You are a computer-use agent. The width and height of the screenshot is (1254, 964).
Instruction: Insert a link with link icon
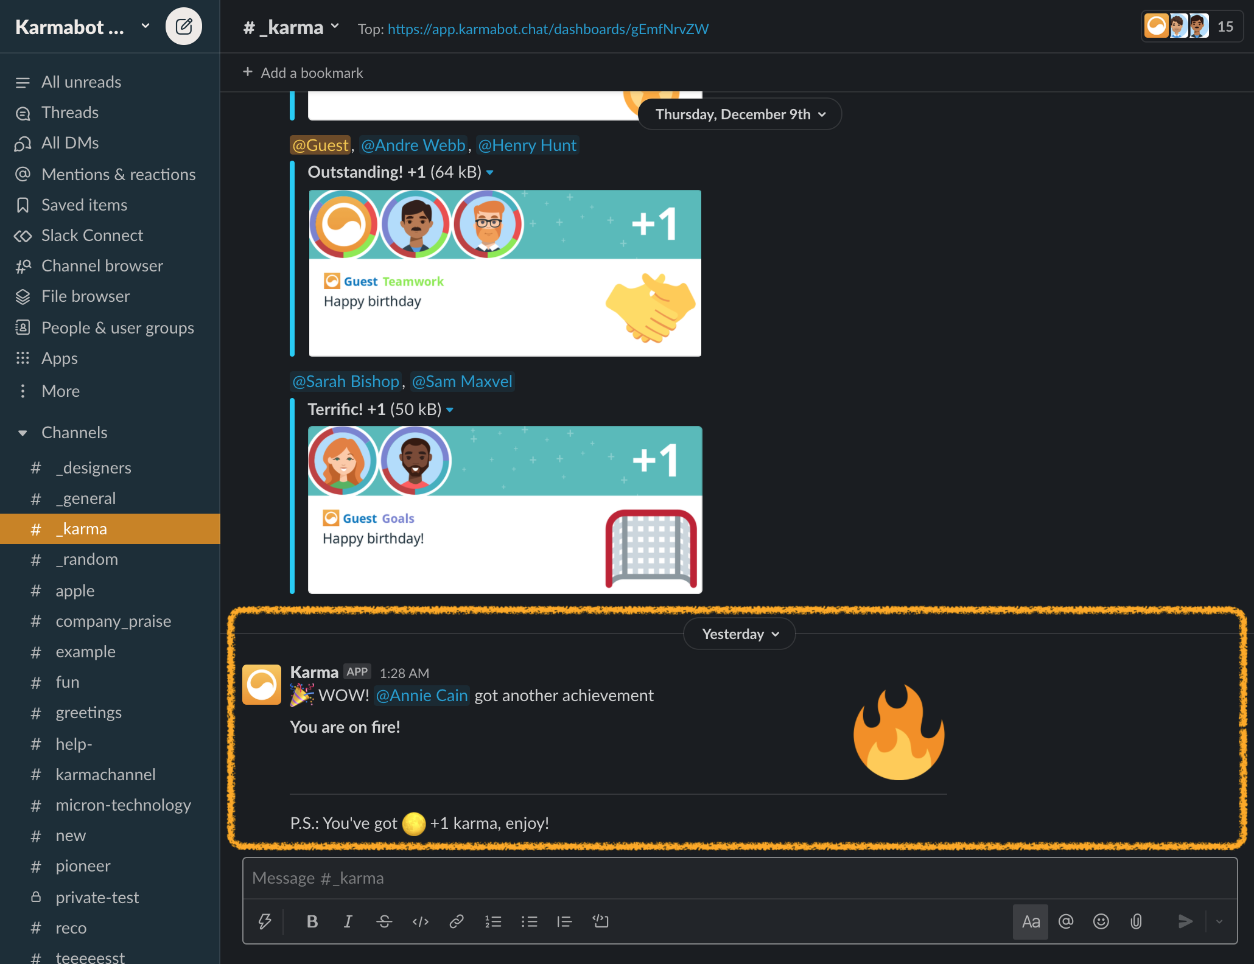(456, 921)
